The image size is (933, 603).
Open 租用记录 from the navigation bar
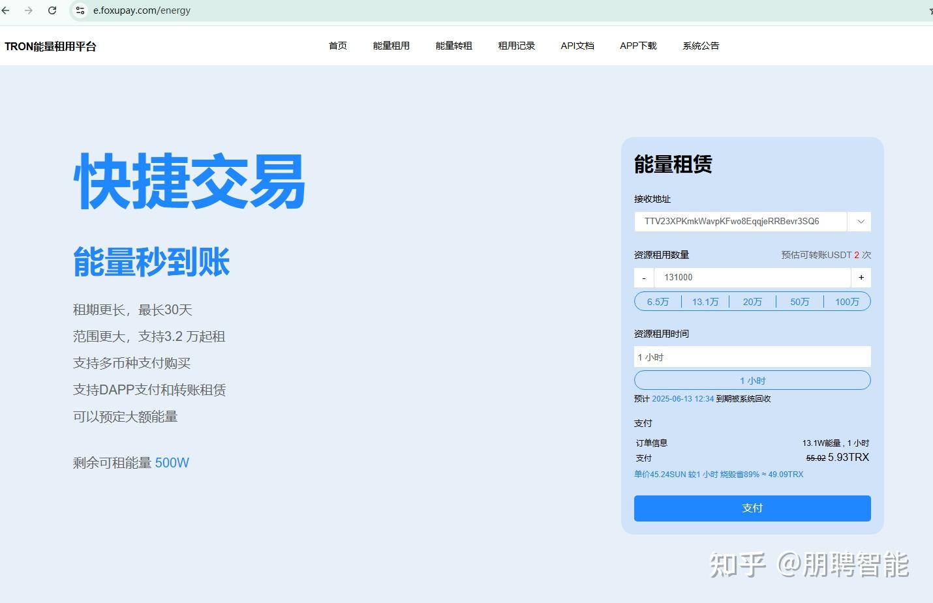[x=516, y=46]
